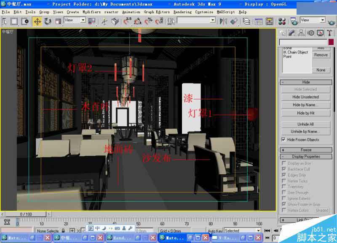Activate the Select and Rotate tool

(x=47, y=20)
